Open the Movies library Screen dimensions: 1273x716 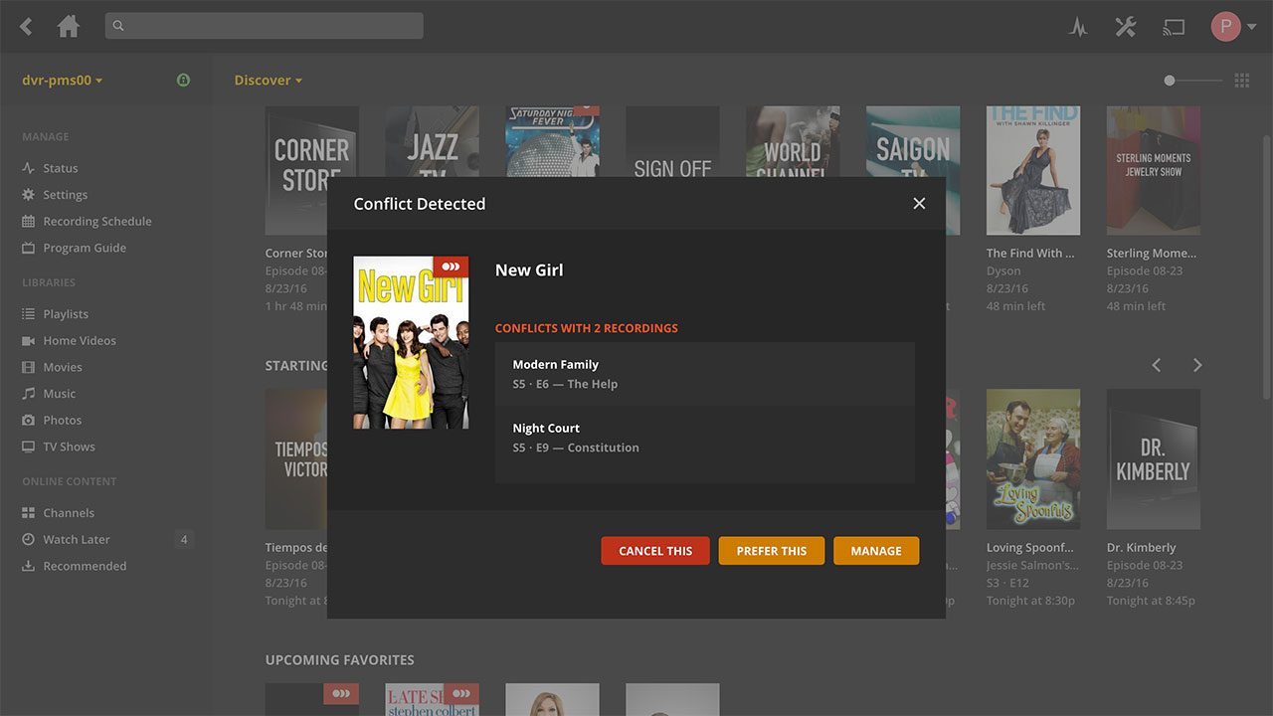point(63,367)
